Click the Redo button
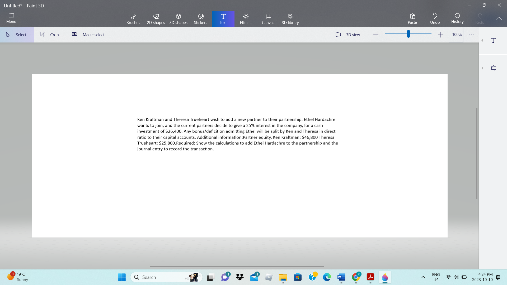 pyautogui.click(x=480, y=18)
